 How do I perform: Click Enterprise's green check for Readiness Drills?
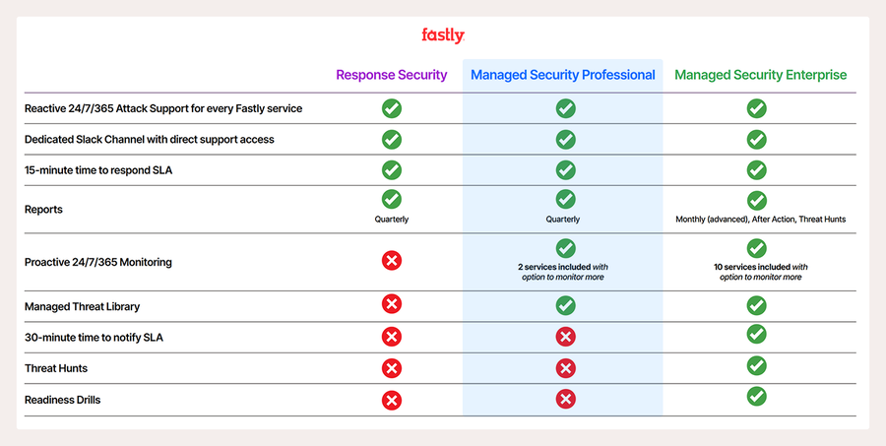pyautogui.click(x=756, y=396)
